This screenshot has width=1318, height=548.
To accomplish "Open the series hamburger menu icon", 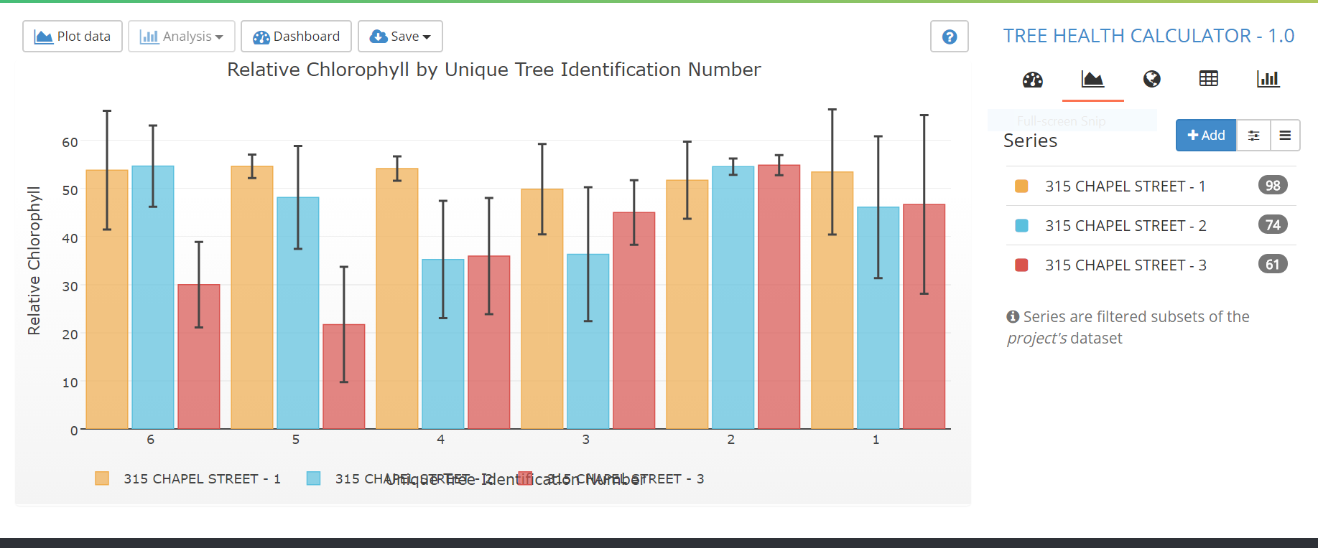I will (x=1285, y=135).
